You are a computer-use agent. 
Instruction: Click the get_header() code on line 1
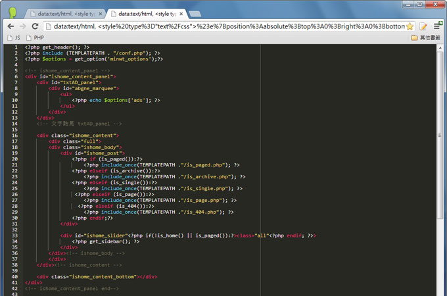coord(61,47)
